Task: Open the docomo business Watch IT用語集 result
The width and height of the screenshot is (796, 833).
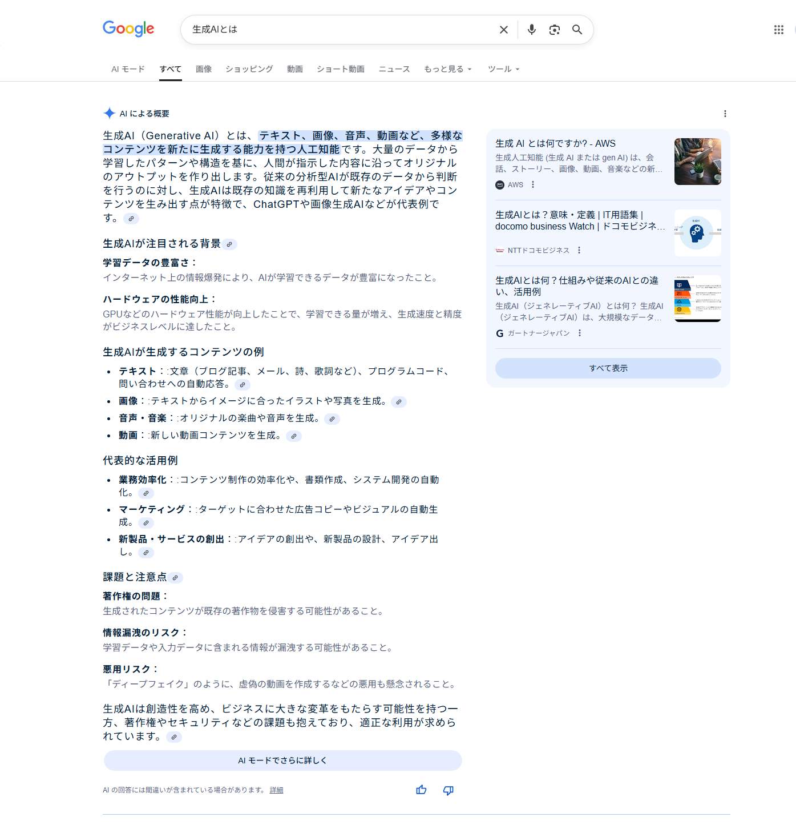Action: click(580, 220)
